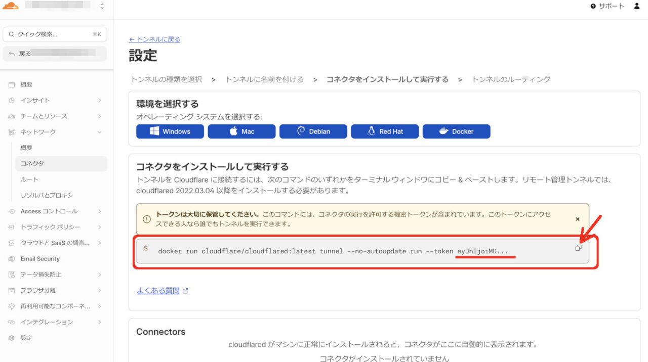The image size is (648, 362).
Task: Copy the docker run command
Action: tap(578, 248)
